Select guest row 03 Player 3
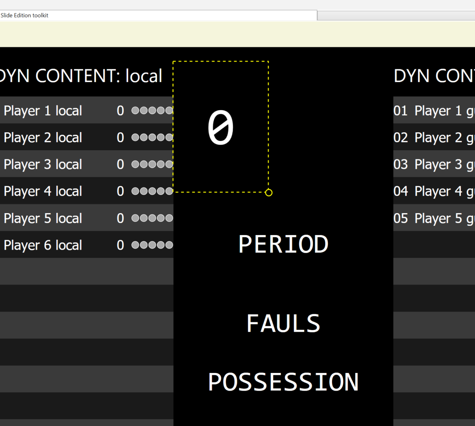475x426 pixels. [x=434, y=164]
